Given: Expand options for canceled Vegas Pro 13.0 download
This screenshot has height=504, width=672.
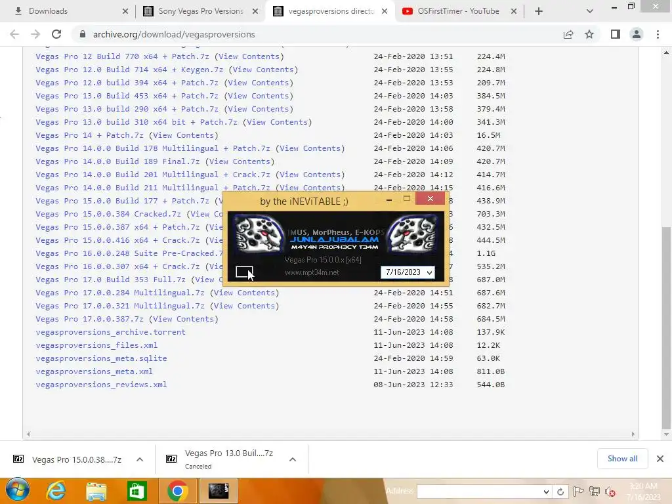Looking at the screenshot, I should tap(293, 459).
